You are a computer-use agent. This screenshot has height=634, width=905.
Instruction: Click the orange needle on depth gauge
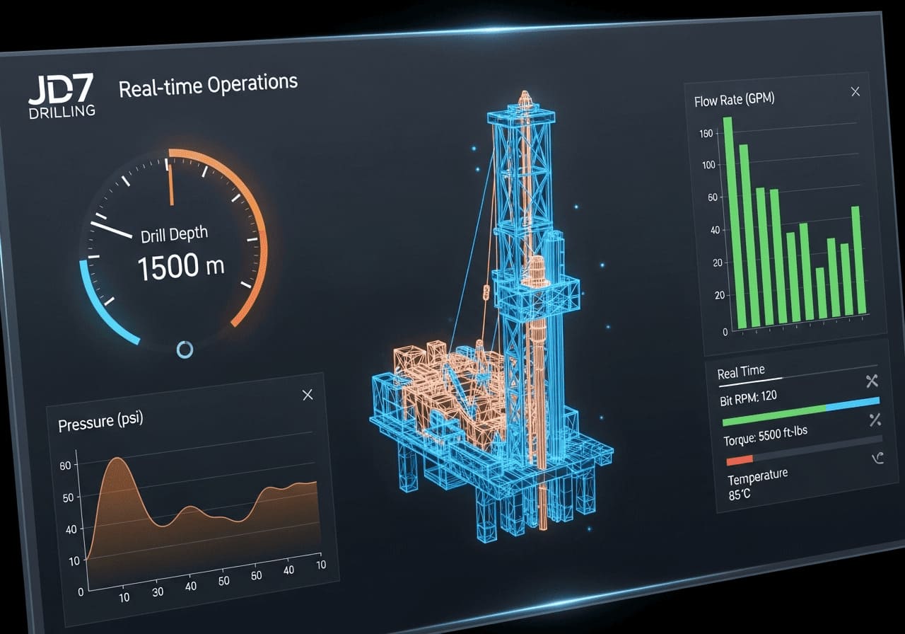point(170,184)
